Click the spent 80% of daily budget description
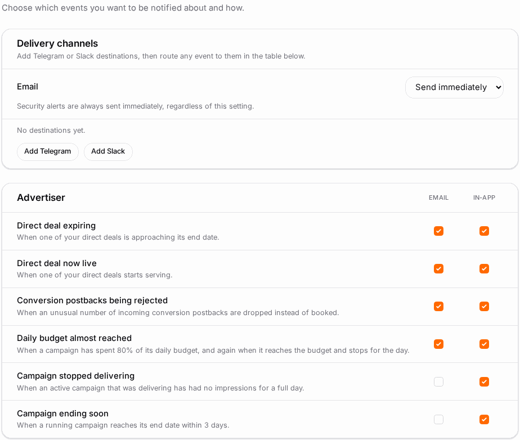Screen dimensions: 520x440 [213, 351]
